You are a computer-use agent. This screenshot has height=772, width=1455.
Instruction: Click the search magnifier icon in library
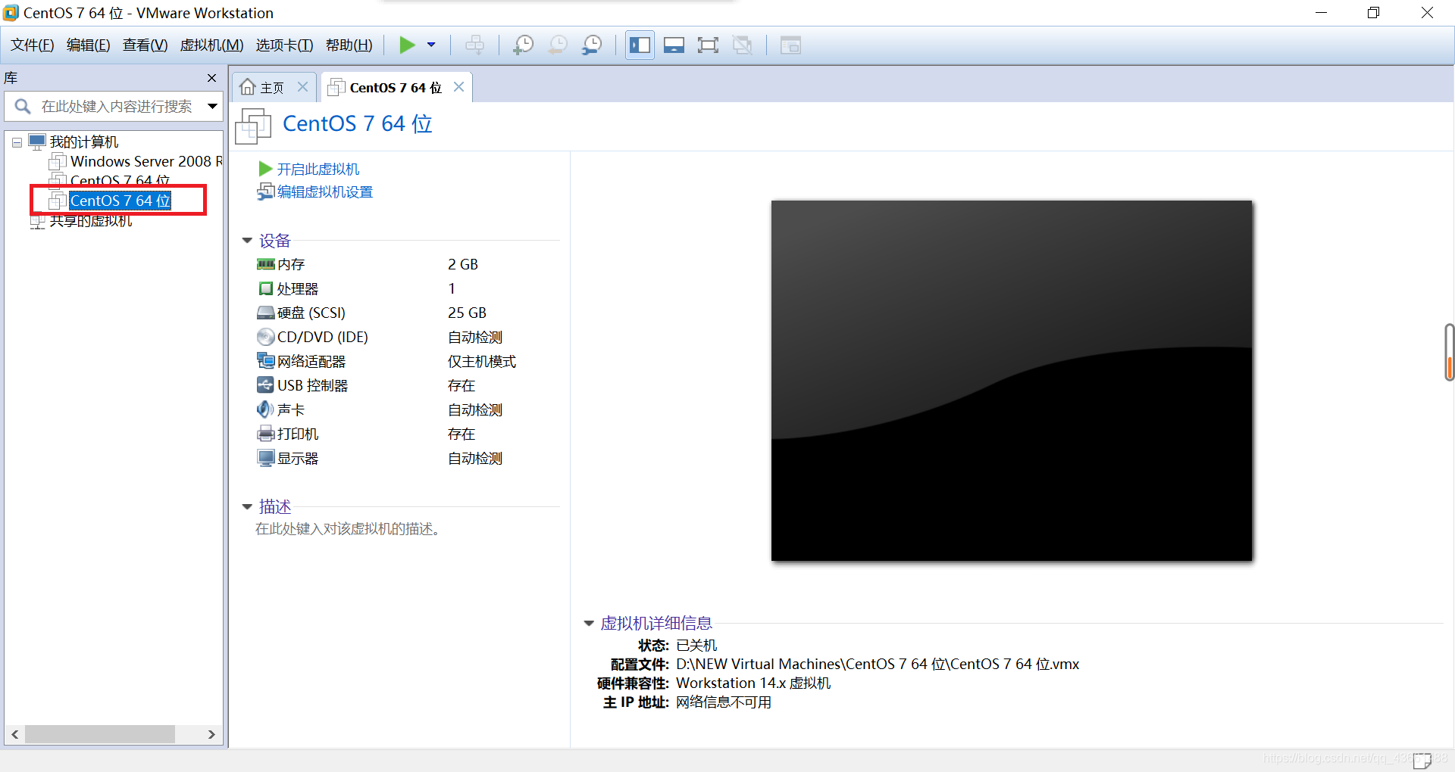23,107
